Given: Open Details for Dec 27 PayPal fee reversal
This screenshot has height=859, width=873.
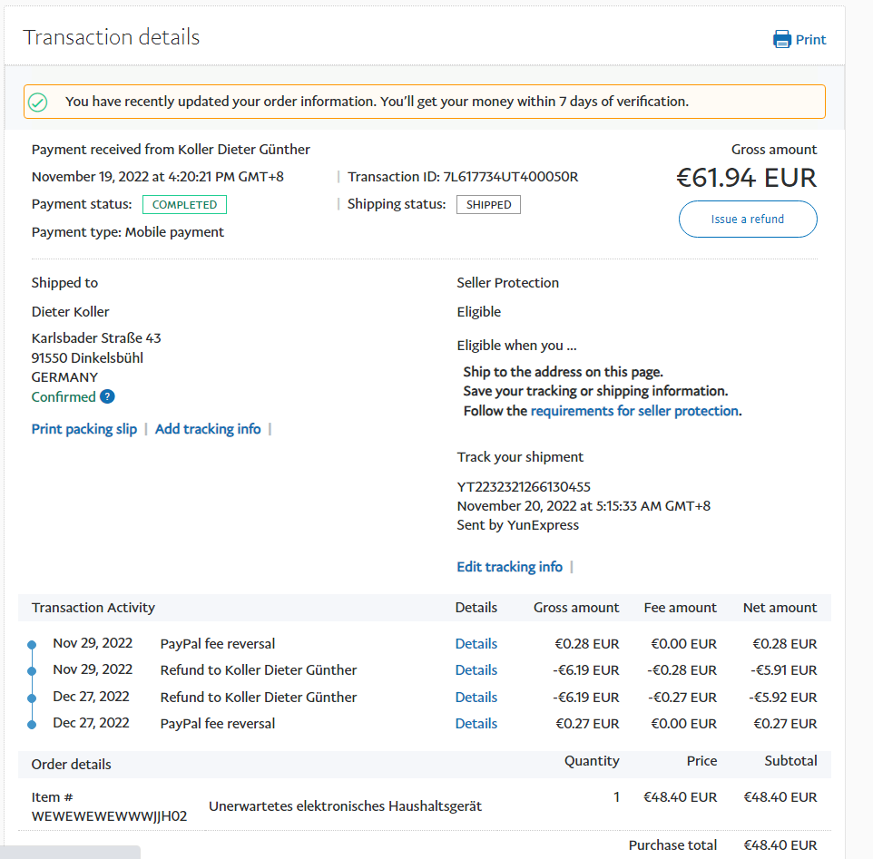Looking at the screenshot, I should [x=476, y=724].
